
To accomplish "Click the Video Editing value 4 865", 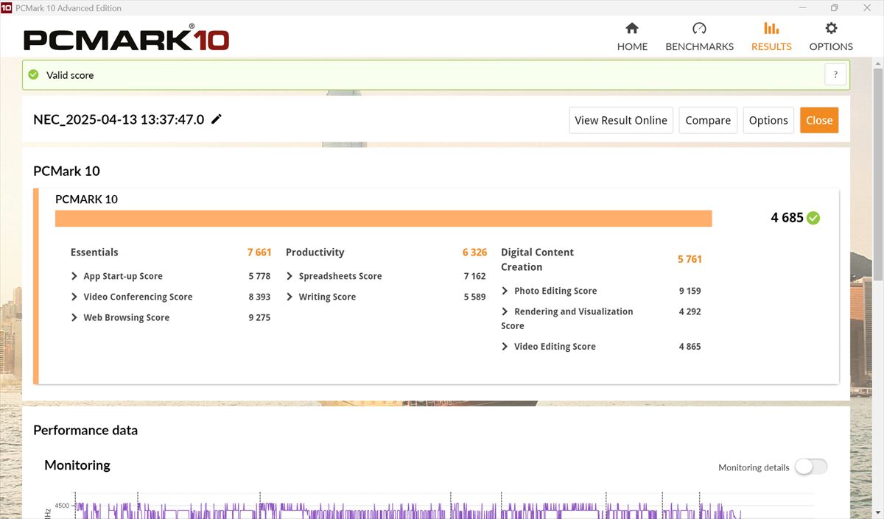I will pos(690,346).
